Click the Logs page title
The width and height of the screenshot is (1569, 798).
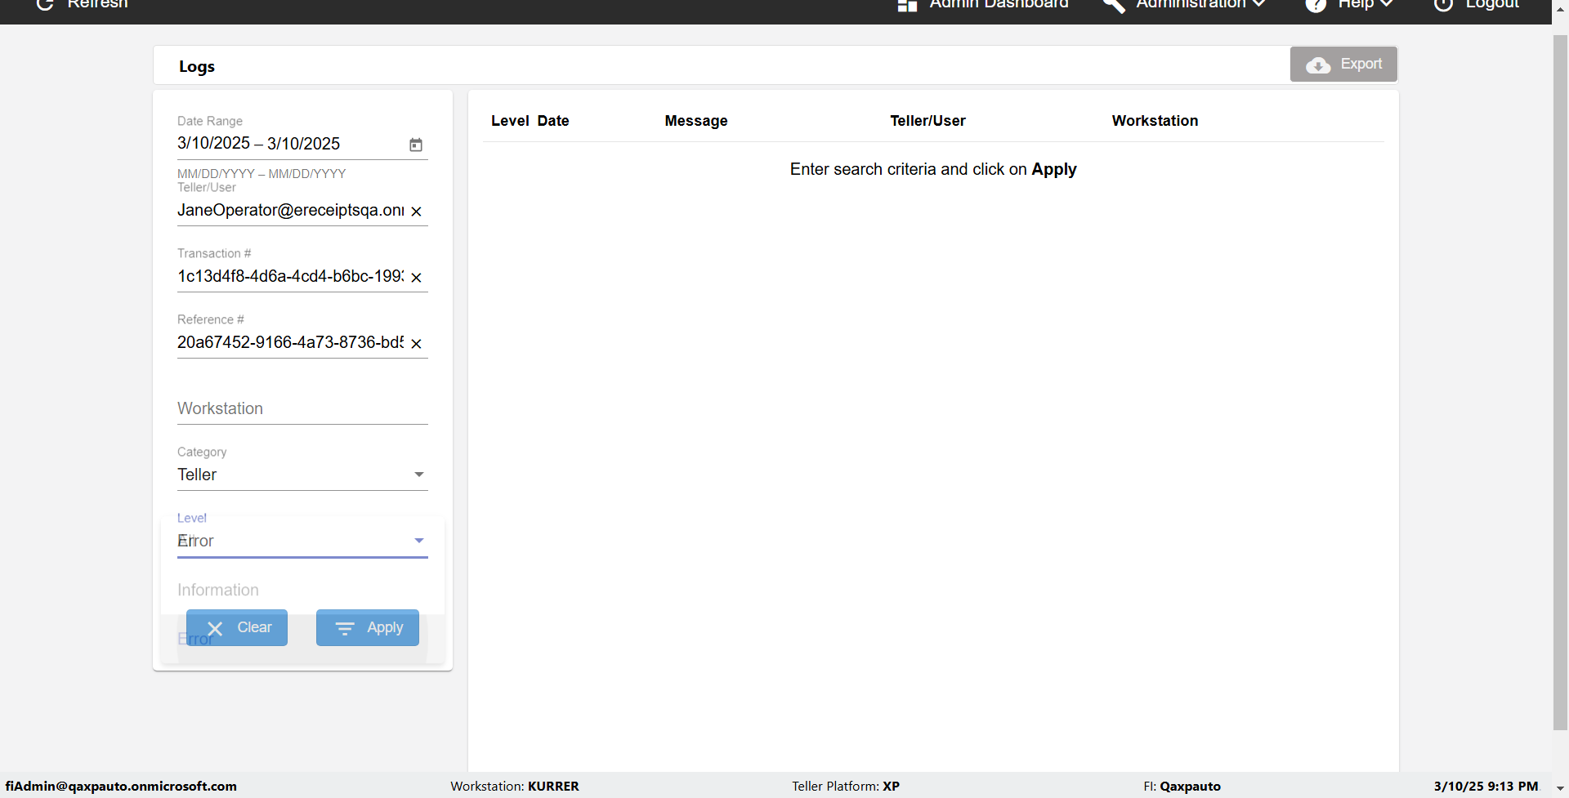[197, 67]
